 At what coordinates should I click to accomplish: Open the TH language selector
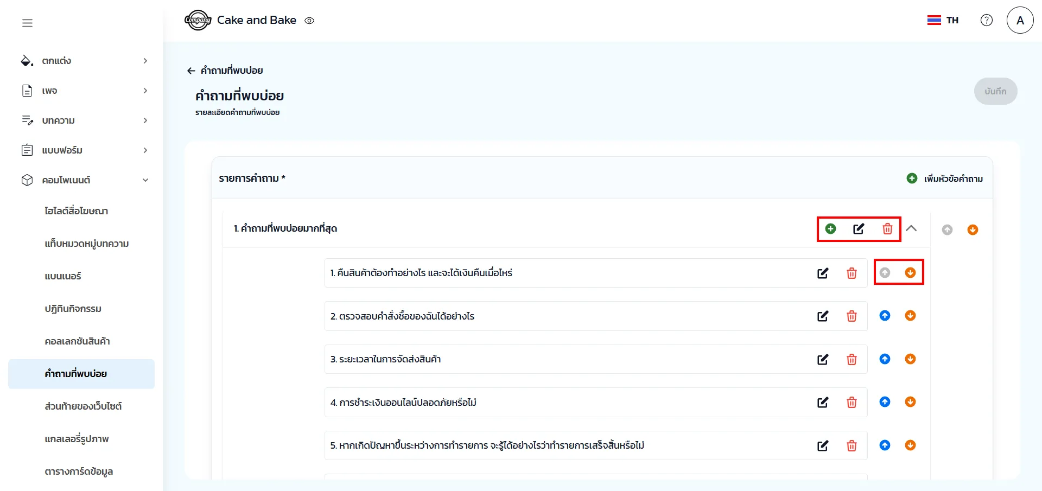coord(943,20)
